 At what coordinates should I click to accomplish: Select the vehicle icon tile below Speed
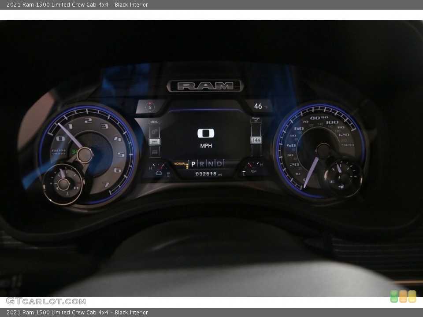click(x=155, y=152)
